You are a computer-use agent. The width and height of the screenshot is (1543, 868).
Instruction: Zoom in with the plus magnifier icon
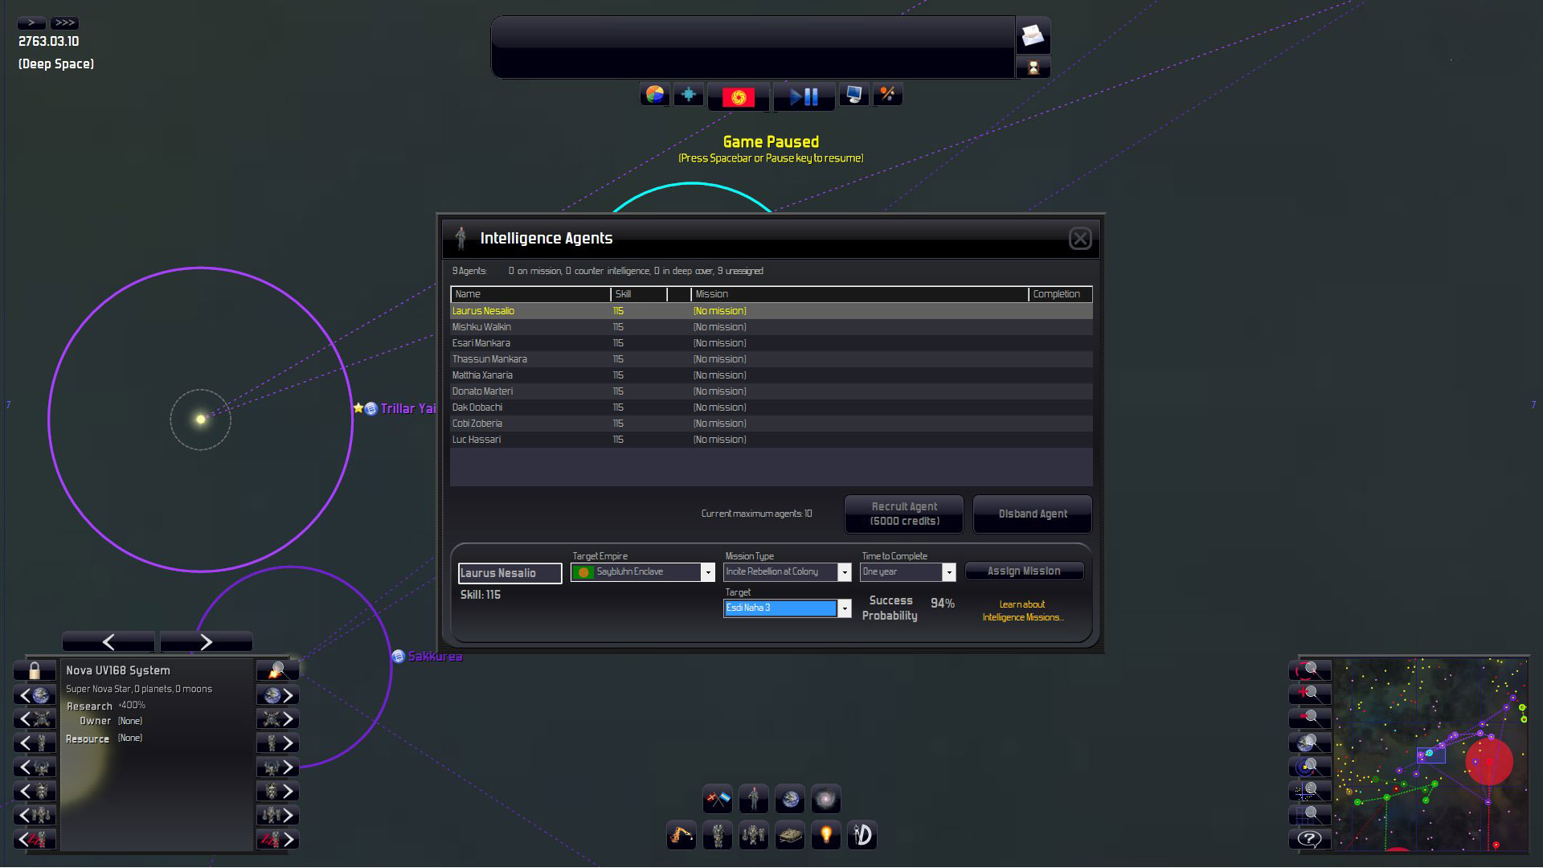(x=1309, y=694)
